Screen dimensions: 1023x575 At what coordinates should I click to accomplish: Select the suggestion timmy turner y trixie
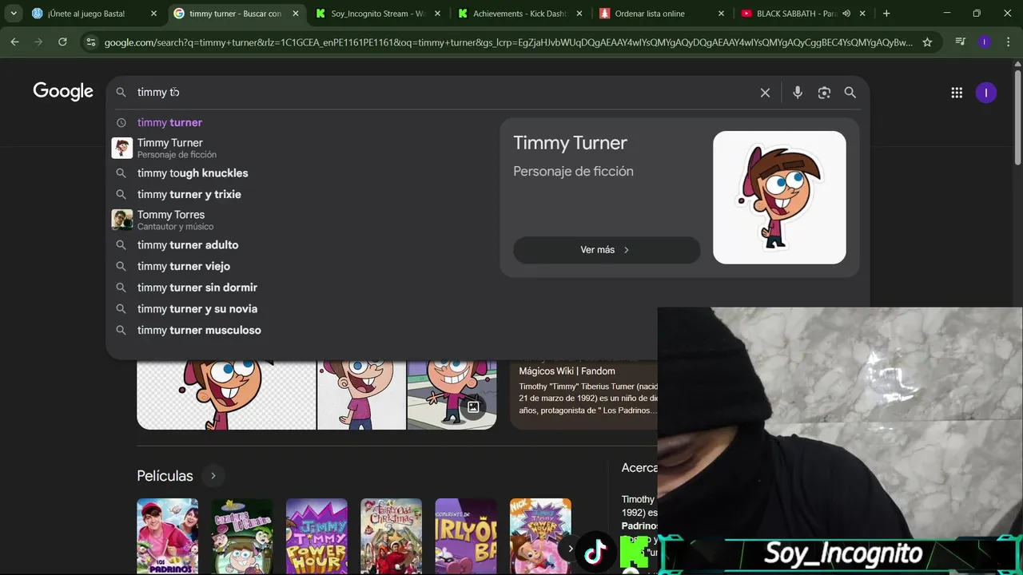tap(189, 194)
